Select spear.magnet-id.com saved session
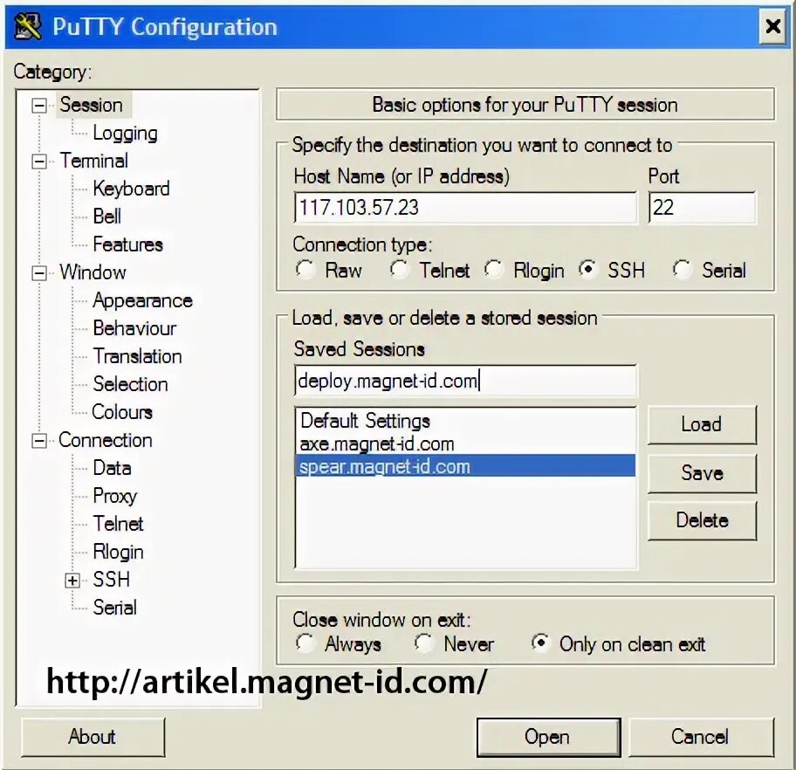Viewport: 796px width, 770px height. click(x=465, y=466)
